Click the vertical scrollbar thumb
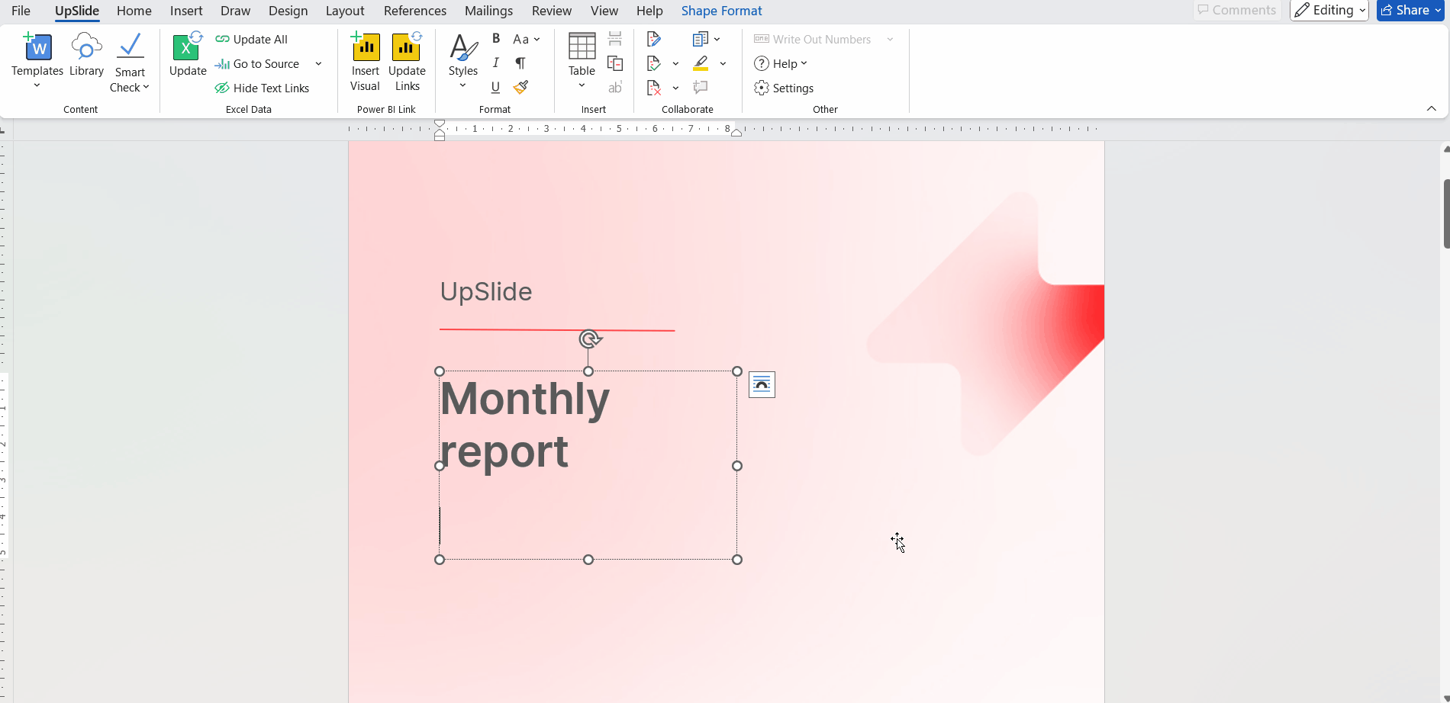 [x=1446, y=213]
